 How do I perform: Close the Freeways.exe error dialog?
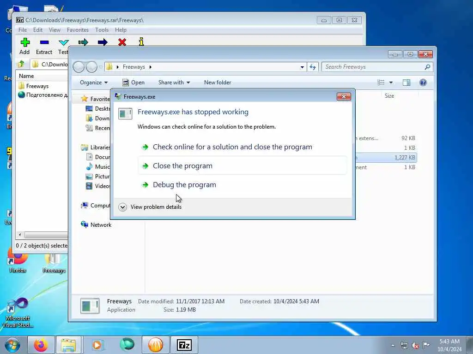pos(344,97)
